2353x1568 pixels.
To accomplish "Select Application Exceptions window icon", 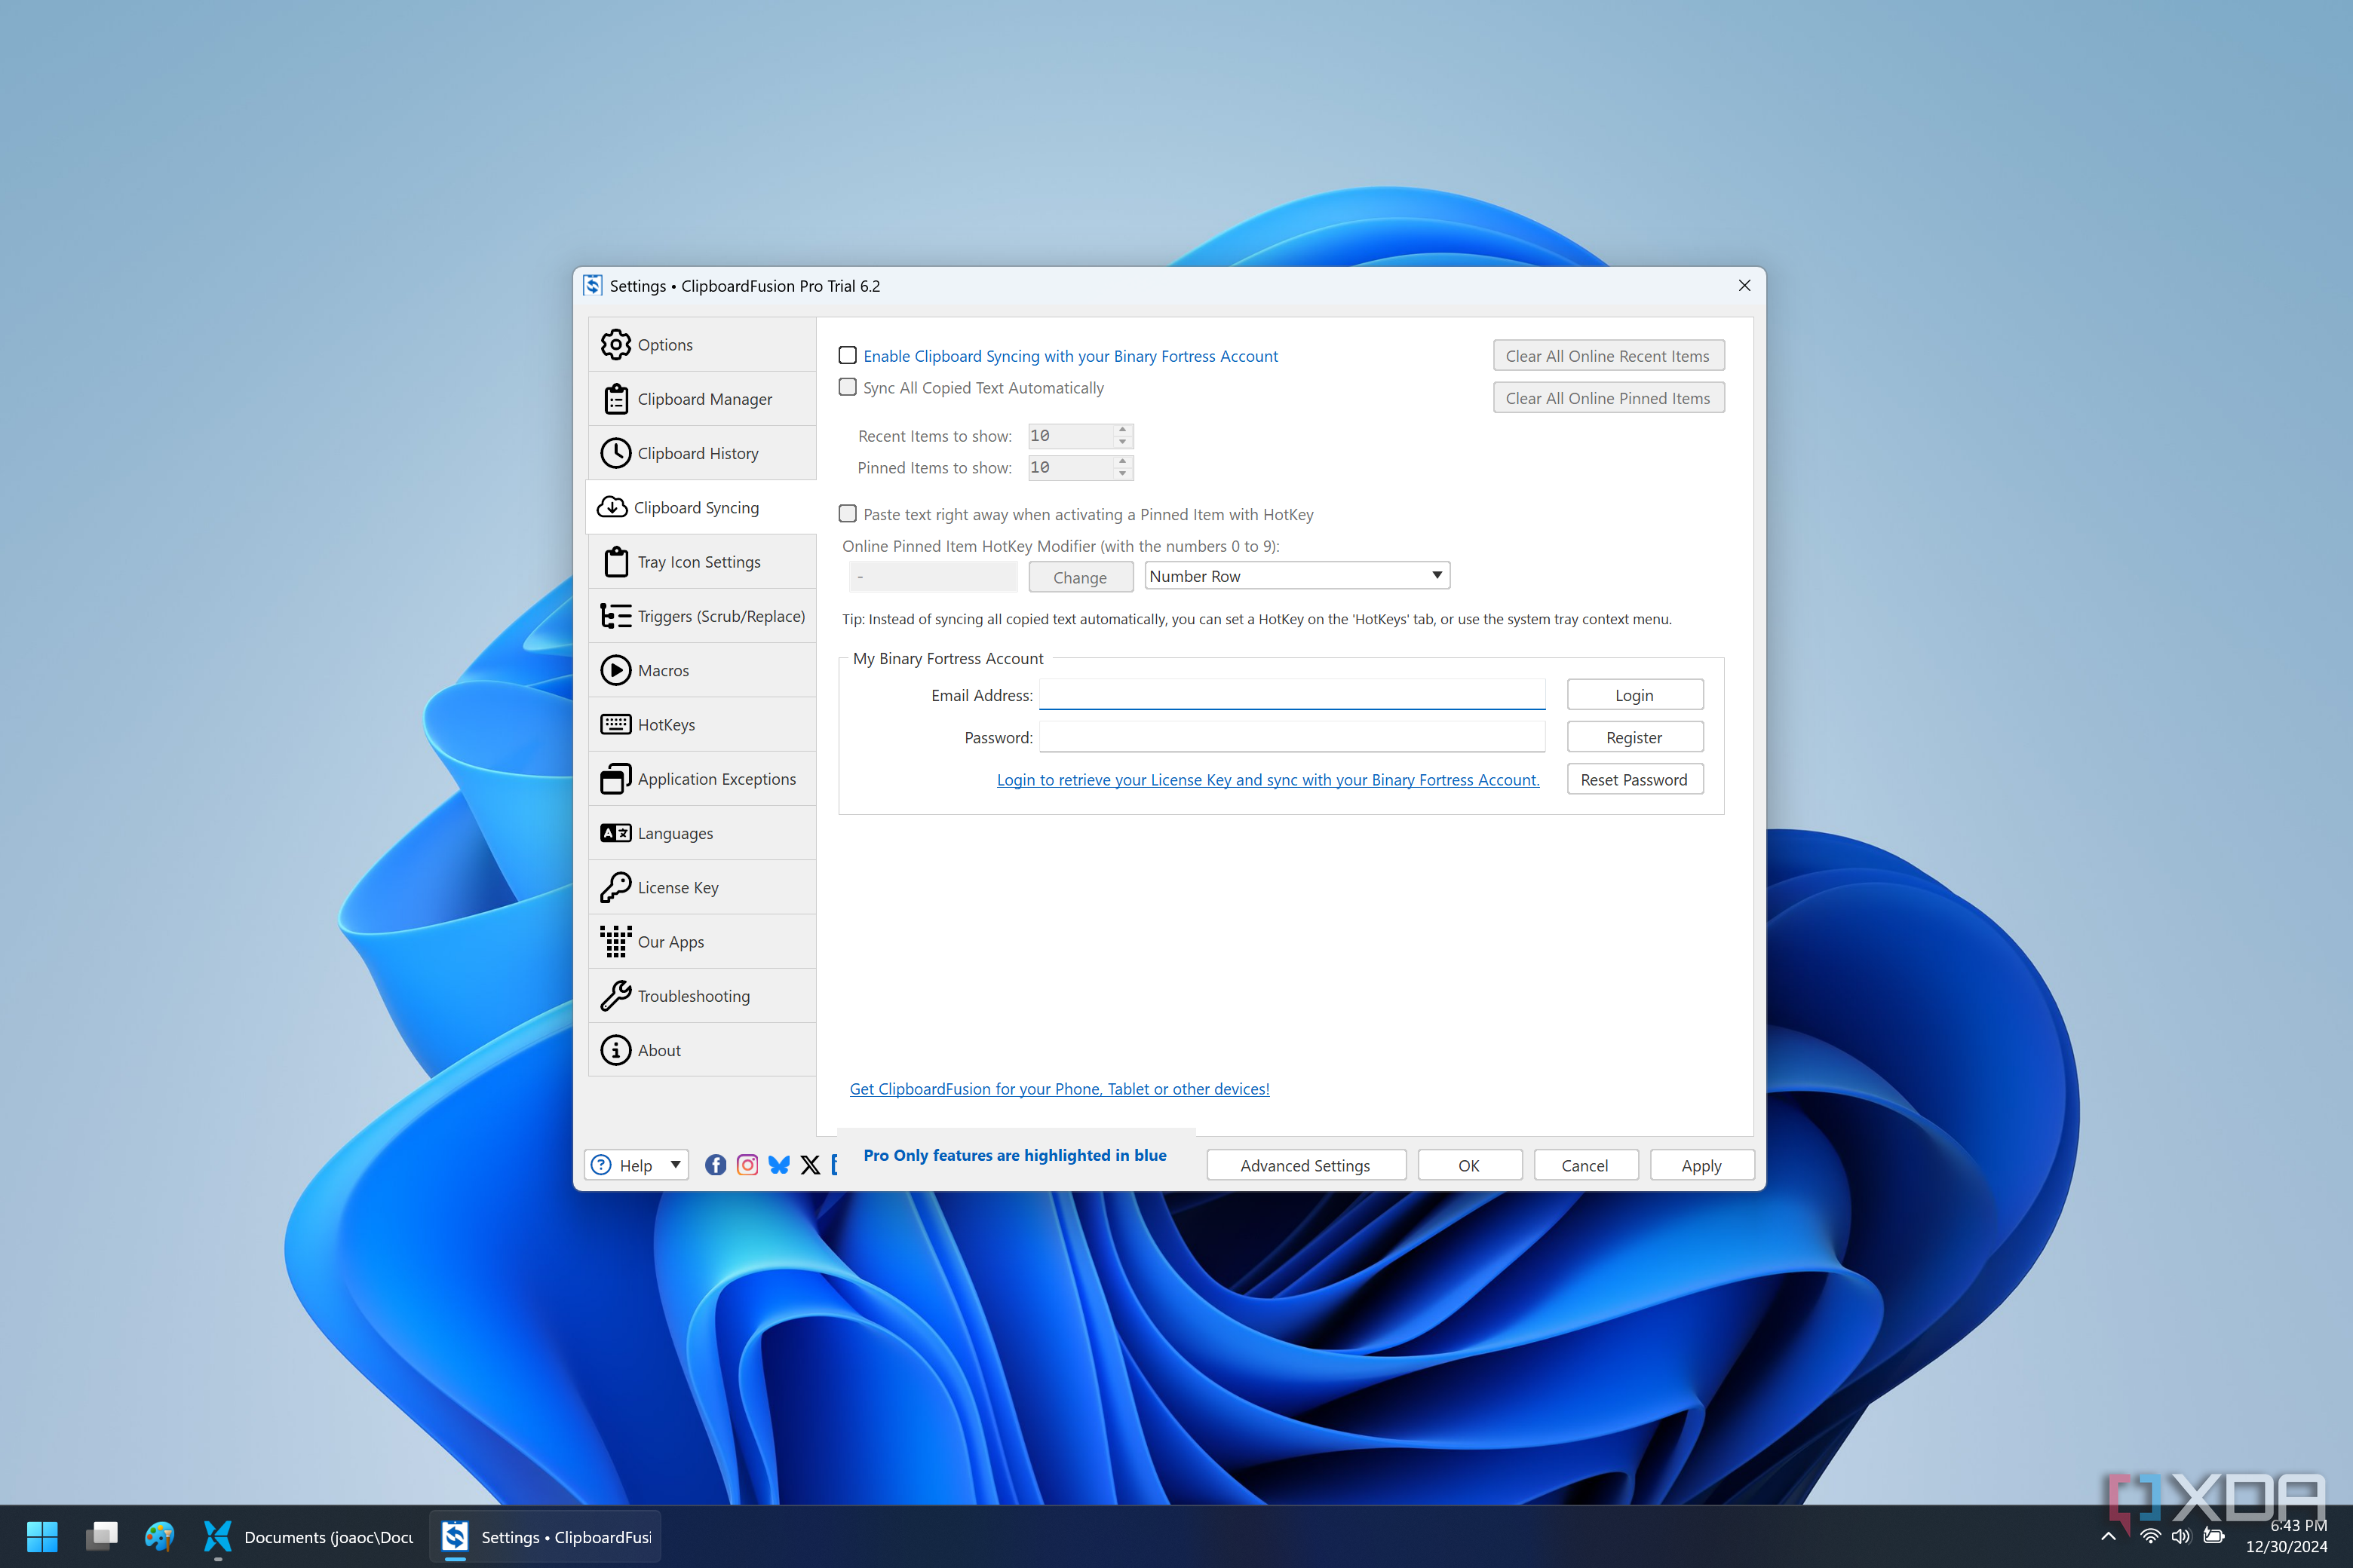I will click(615, 779).
